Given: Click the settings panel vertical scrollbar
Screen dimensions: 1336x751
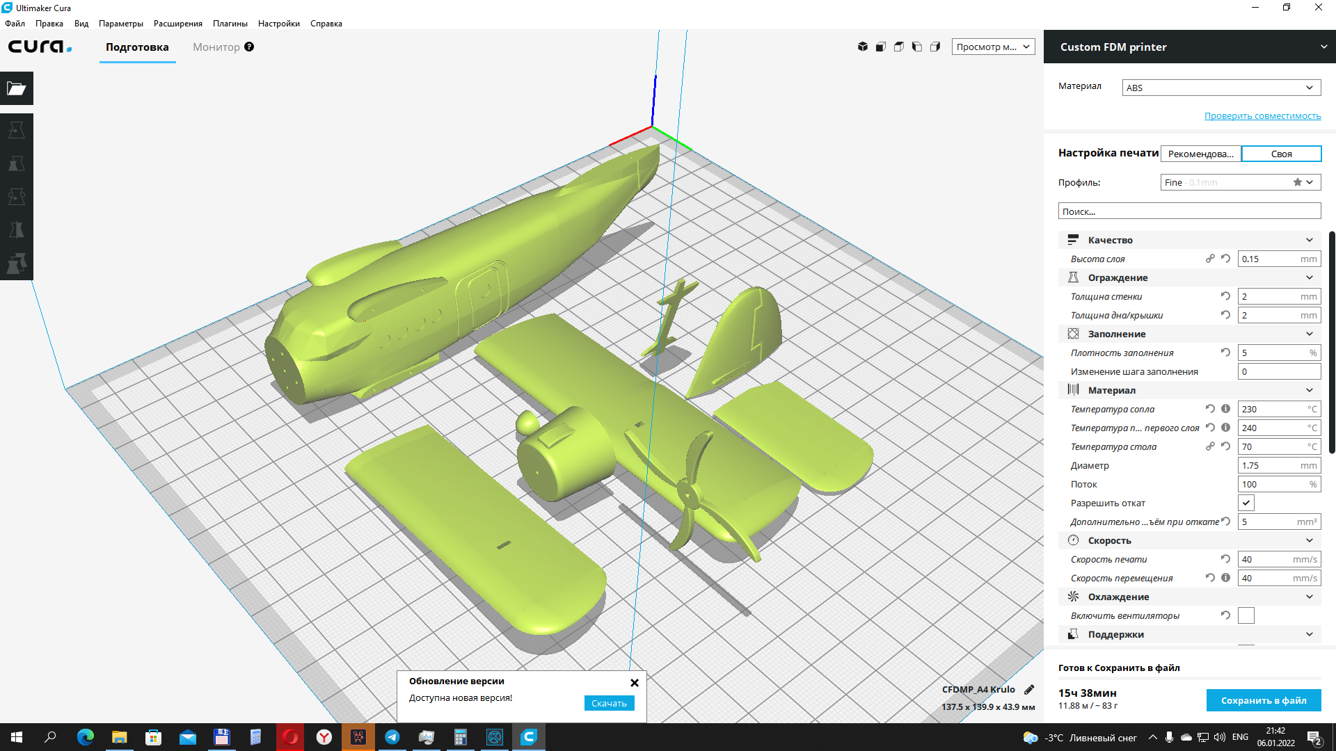Looking at the screenshot, I should 1332,342.
